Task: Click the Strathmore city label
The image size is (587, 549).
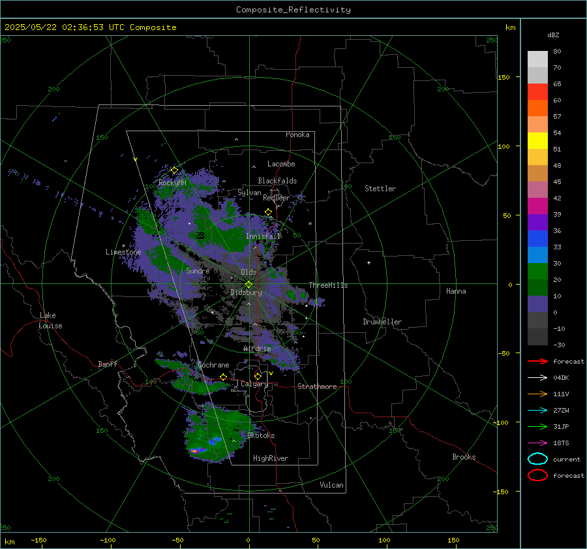Action: point(317,386)
